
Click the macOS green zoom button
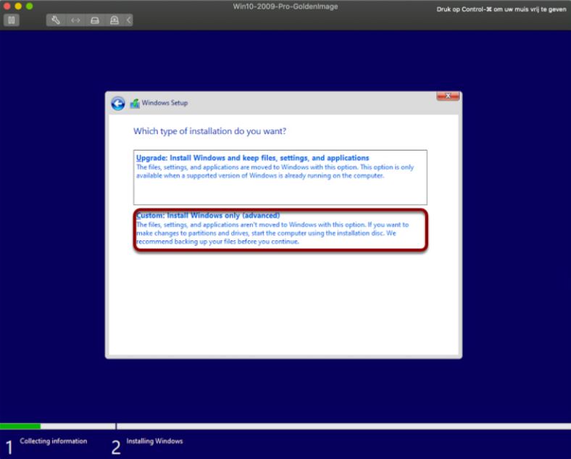pos(30,7)
